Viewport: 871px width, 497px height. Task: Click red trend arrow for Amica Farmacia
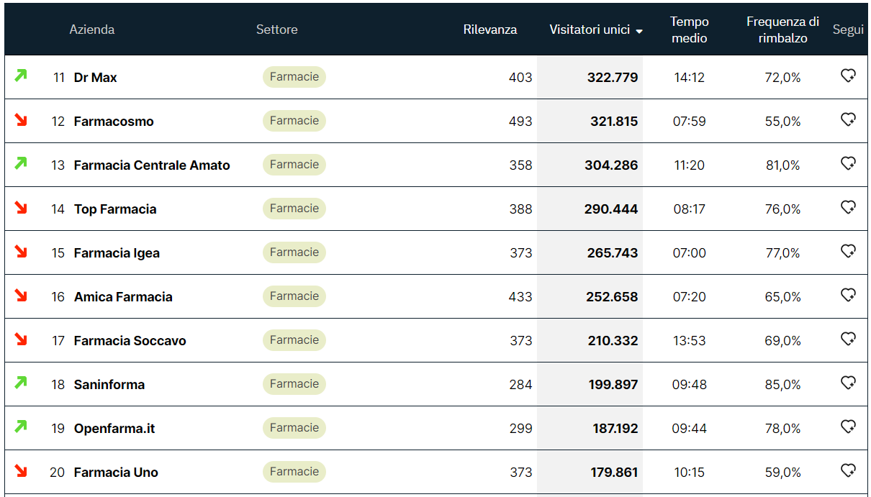tap(21, 295)
